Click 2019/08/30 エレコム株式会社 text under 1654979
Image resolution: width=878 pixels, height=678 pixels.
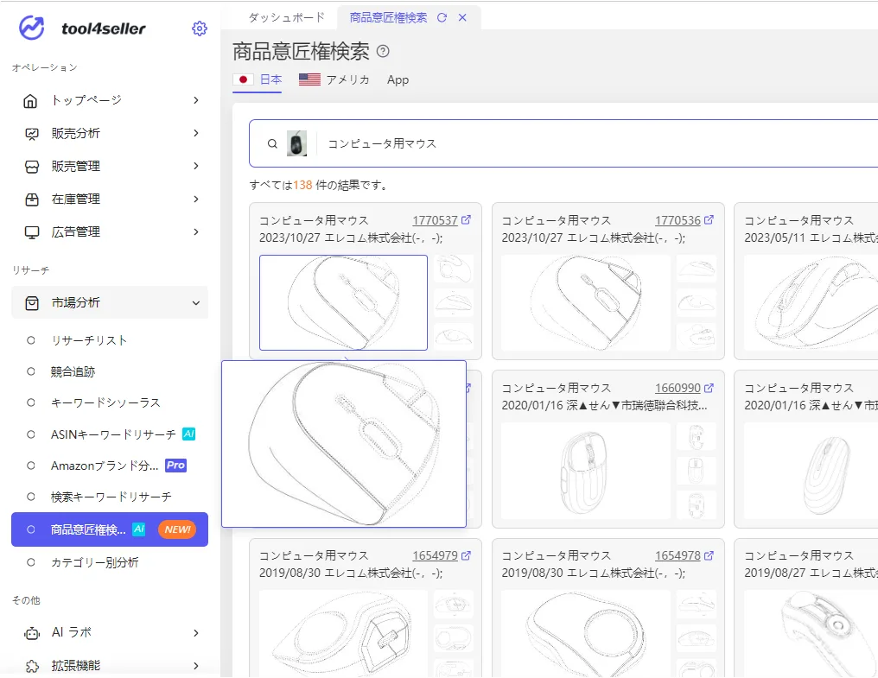[351, 573]
